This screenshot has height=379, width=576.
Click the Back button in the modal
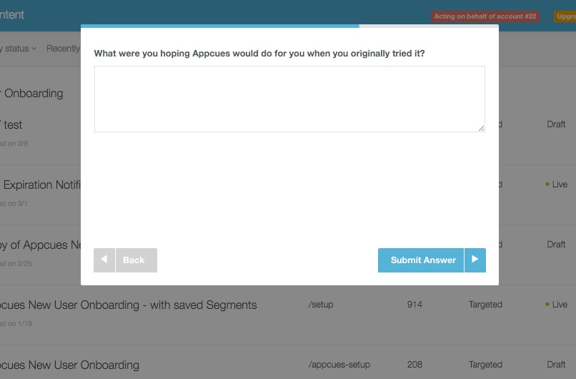point(136,260)
